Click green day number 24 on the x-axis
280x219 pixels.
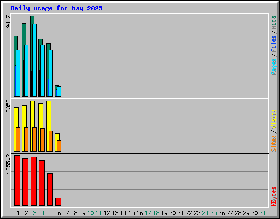click(x=205, y=213)
